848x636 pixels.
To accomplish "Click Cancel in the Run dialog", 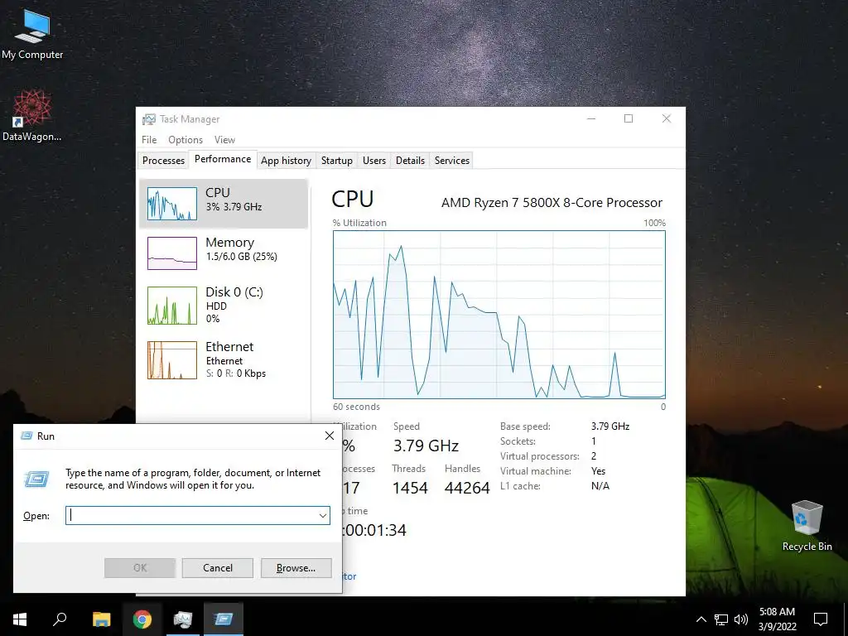I will point(218,568).
